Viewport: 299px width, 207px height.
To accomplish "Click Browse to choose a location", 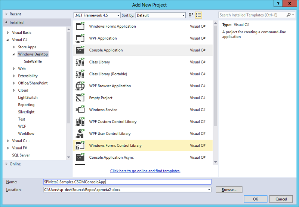I will 229,190.
